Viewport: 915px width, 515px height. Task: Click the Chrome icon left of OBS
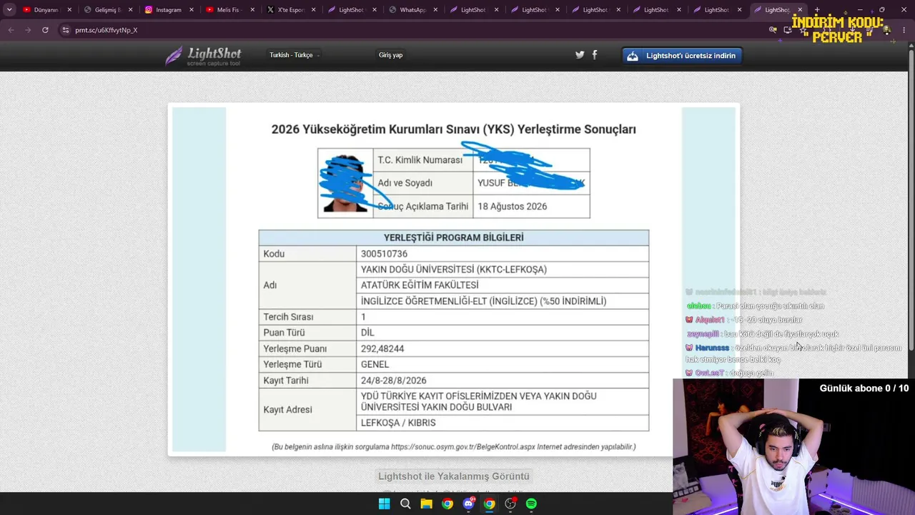coord(489,504)
